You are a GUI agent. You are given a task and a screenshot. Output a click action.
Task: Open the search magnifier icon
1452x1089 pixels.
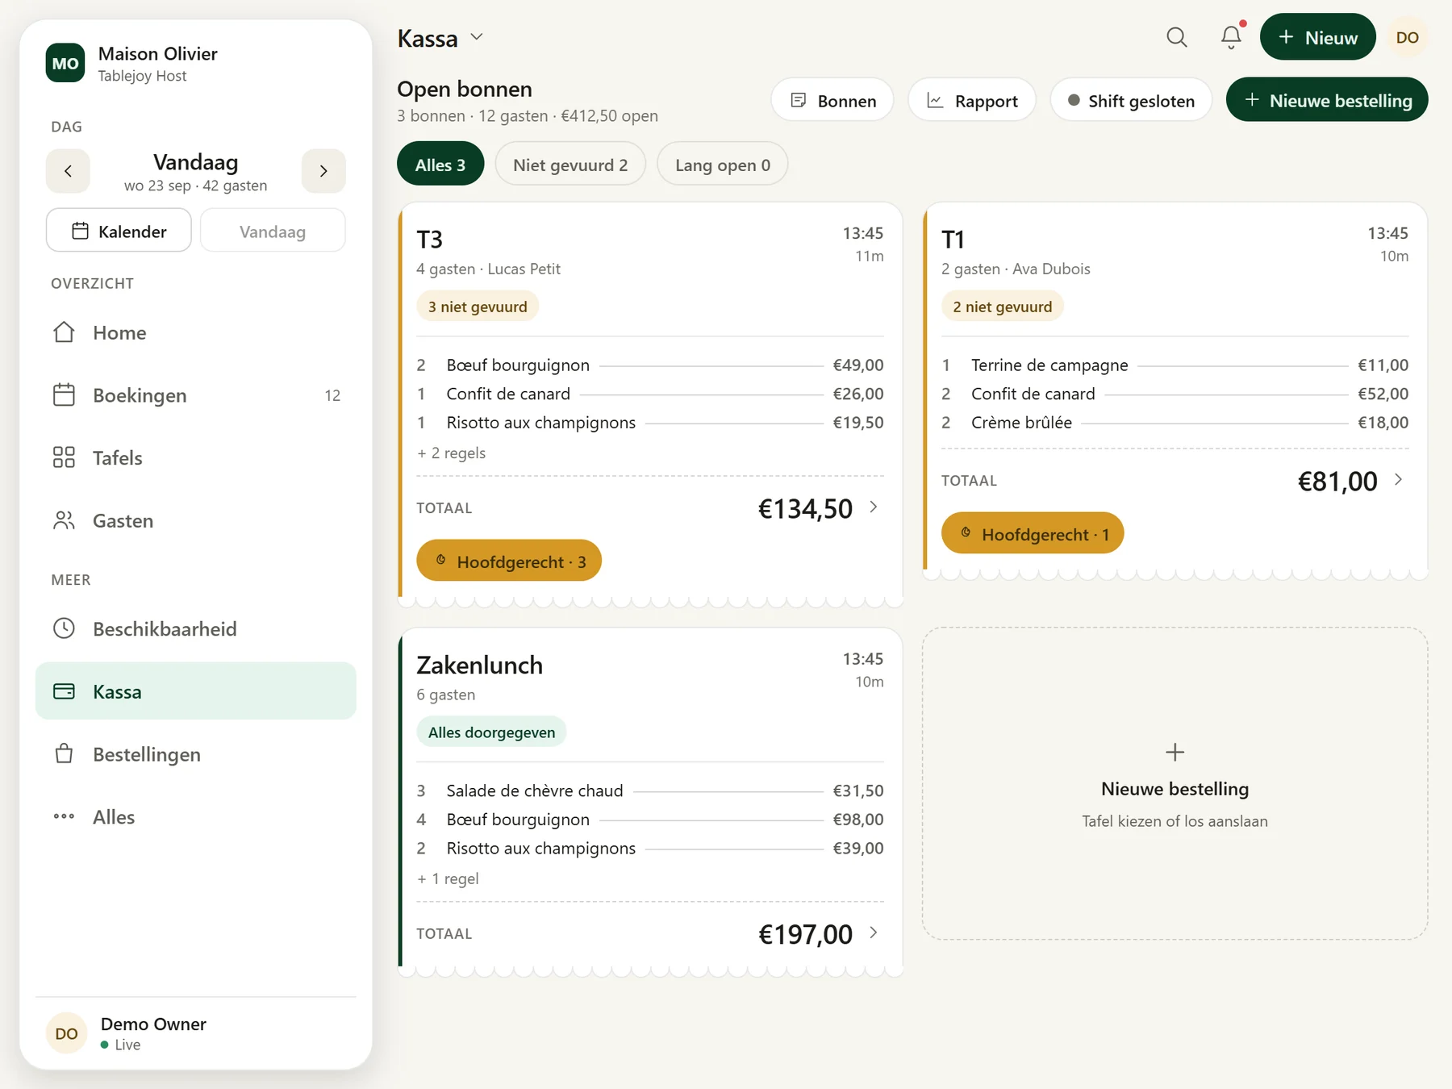click(x=1177, y=37)
